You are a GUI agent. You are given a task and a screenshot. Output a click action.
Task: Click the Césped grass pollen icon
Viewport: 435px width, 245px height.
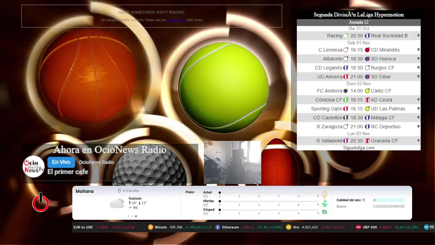(x=325, y=212)
